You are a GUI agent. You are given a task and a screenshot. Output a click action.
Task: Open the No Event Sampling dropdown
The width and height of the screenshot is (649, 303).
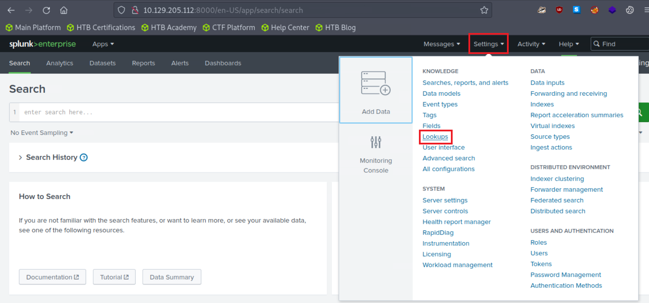point(42,133)
